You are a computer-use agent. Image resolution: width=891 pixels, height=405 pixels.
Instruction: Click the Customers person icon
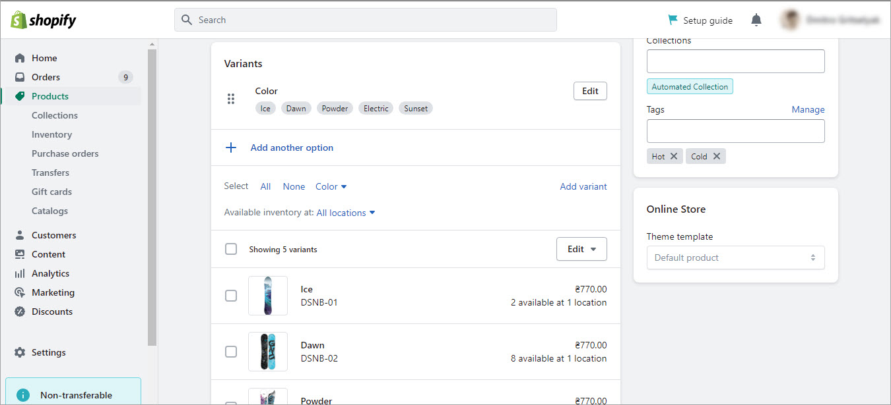click(x=20, y=235)
